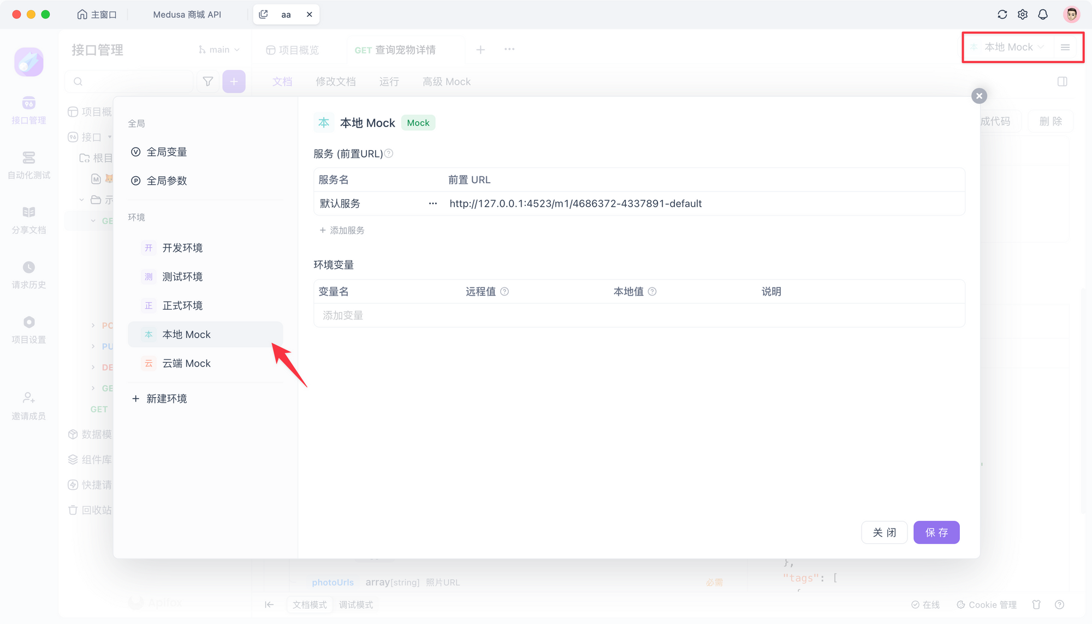
Task: Choose 开发环境 environment
Action: 205,248
